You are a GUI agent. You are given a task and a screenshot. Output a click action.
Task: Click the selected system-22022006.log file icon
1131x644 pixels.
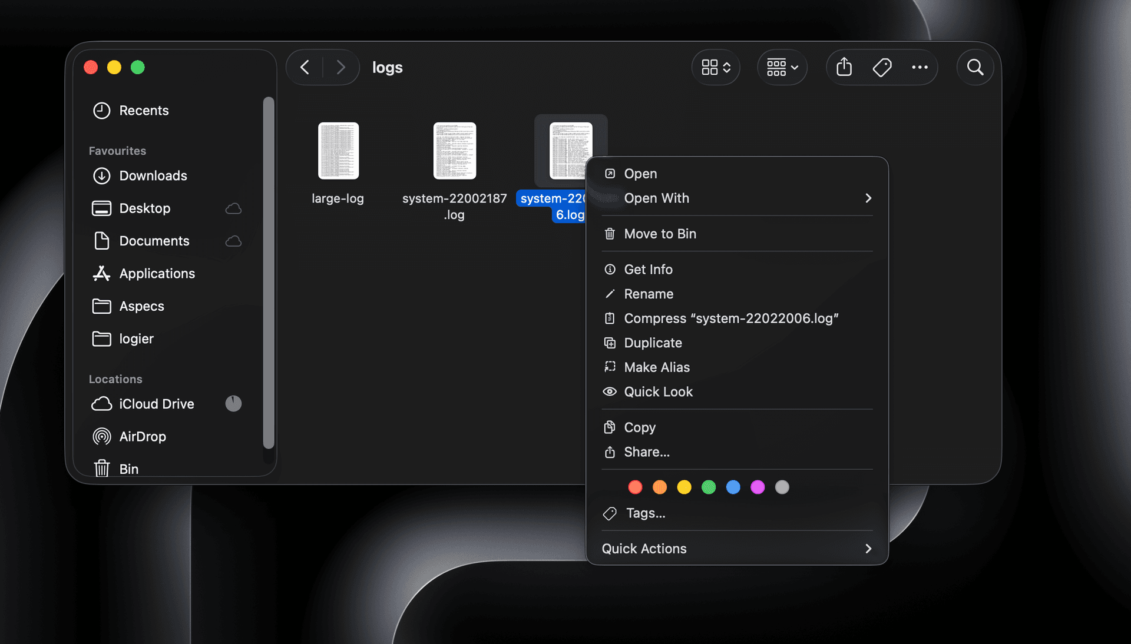(570, 150)
